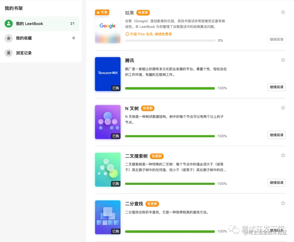The image size is (294, 242).
Task: Click the bookmark icon beside 浏览记录
Action: tap(8, 53)
